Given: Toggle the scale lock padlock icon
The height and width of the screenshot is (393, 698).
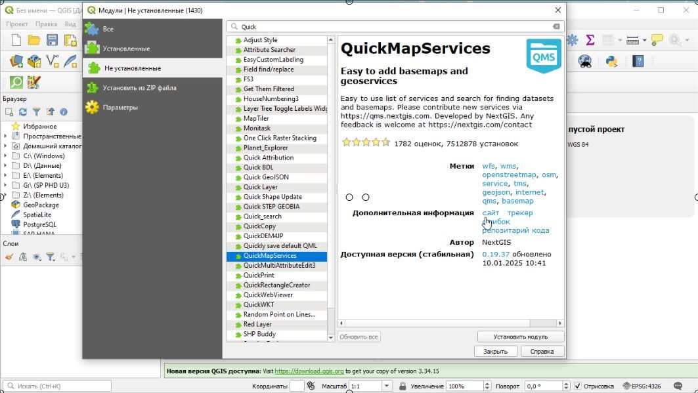Looking at the screenshot, I should pyautogui.click(x=403, y=386).
